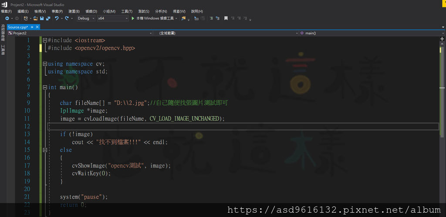
Task: Collapse the #include block at line 1
Action: coord(45,40)
